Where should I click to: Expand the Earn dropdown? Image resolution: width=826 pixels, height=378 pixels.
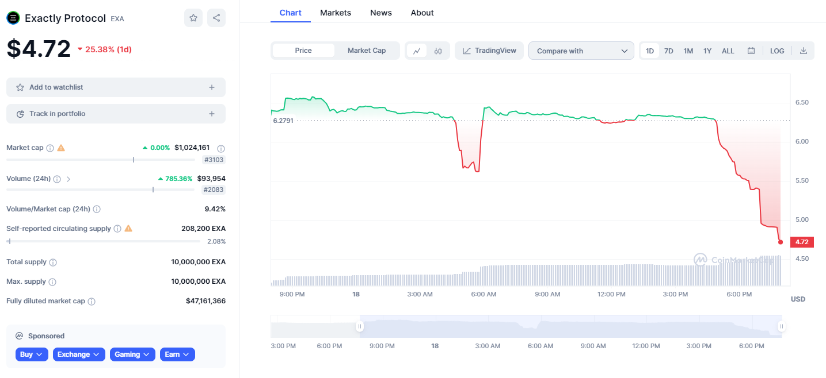click(x=177, y=354)
